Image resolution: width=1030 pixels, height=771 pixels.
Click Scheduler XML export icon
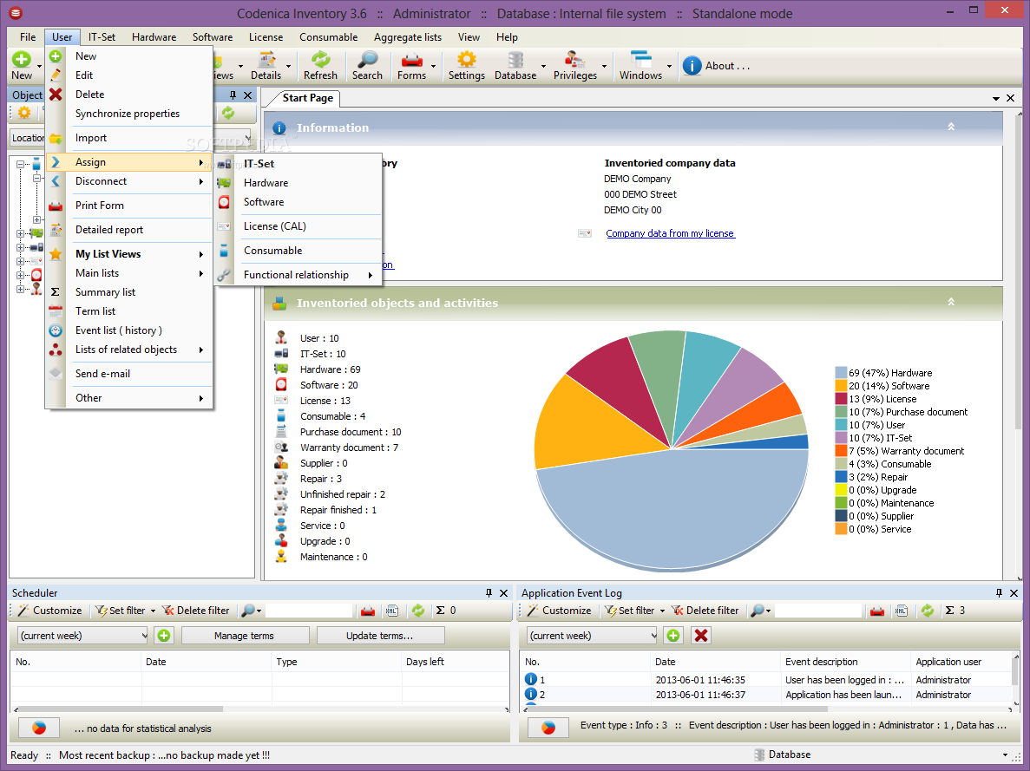[x=392, y=611]
